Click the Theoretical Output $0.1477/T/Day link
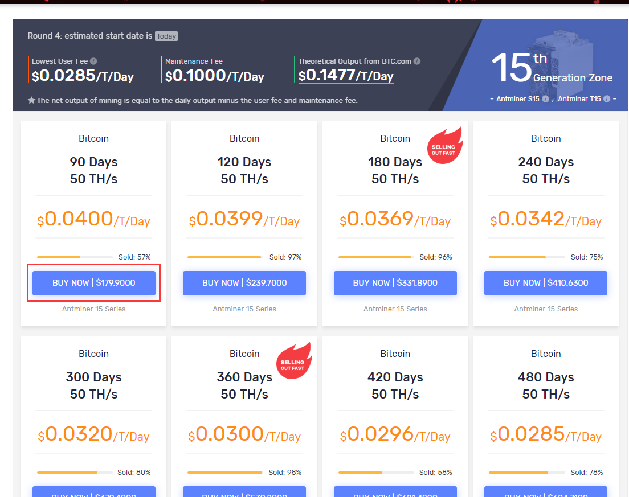The width and height of the screenshot is (629, 497). [346, 75]
